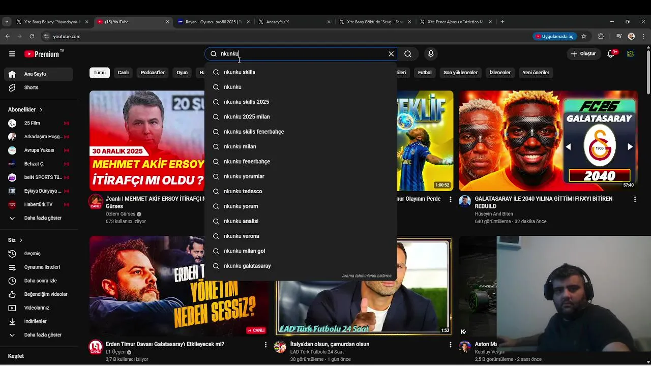Choose the 'nkunku yorumlar' suggestion
This screenshot has width=651, height=366.
301,176
